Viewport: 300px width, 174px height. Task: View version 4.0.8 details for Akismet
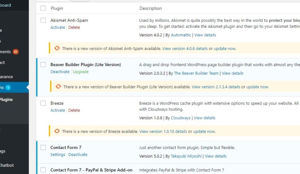coord(185,48)
